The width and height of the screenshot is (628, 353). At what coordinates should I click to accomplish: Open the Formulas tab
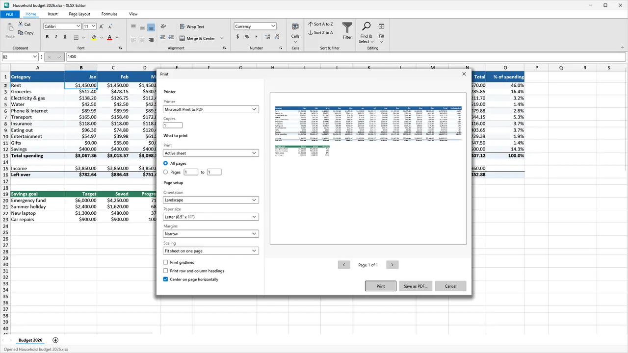pos(109,14)
